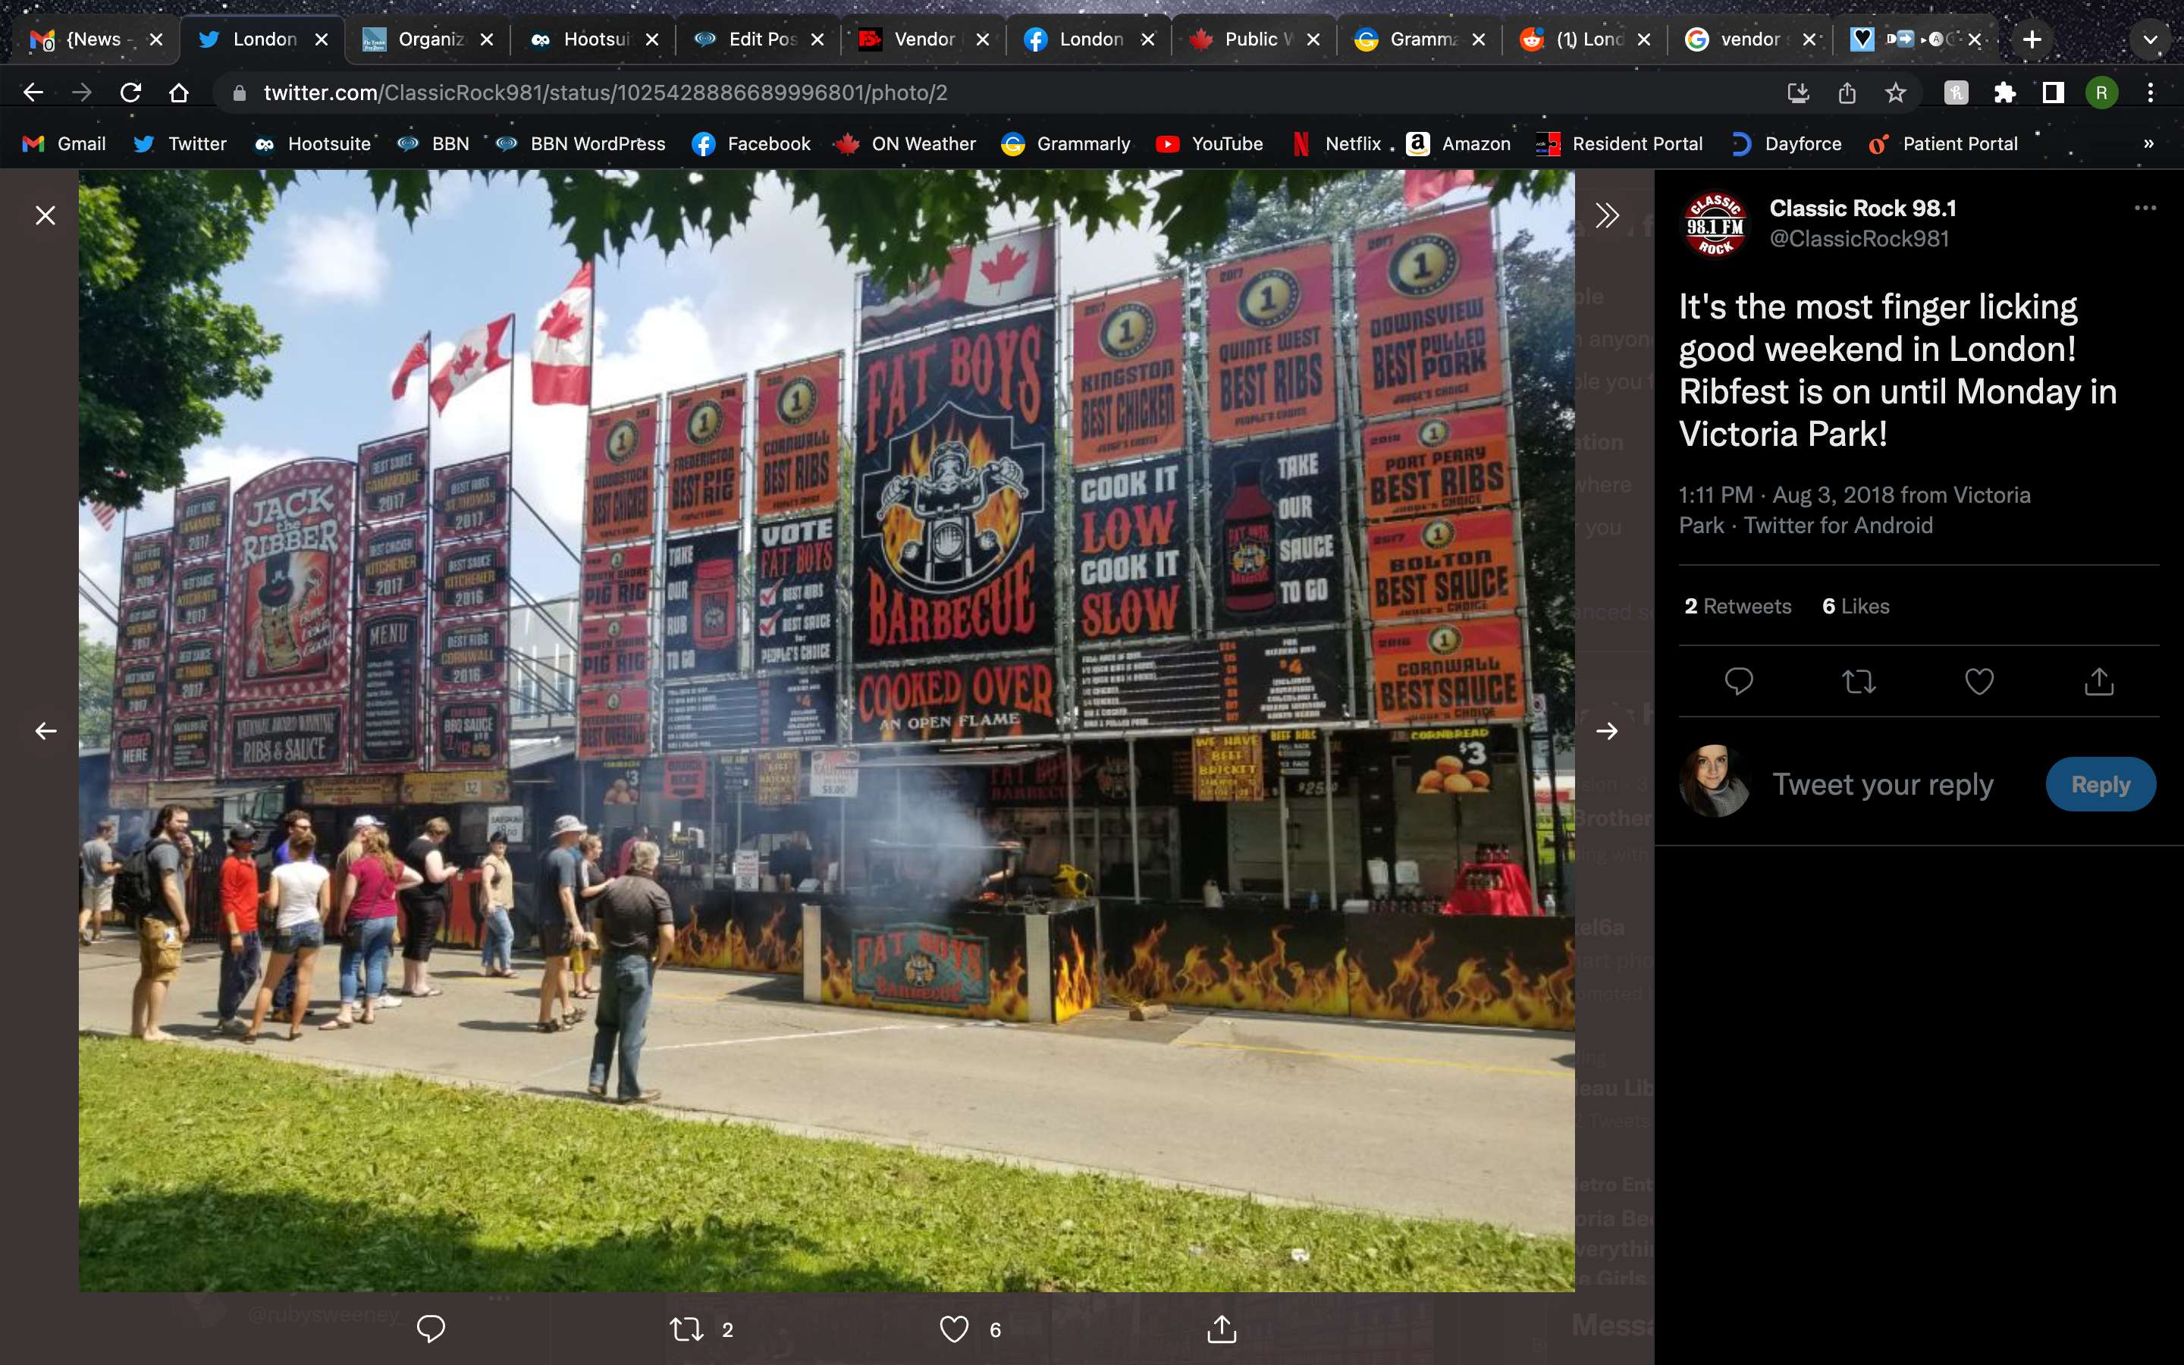The width and height of the screenshot is (2184, 1365).
Task: Open the Facebook bookmark
Action: [x=752, y=143]
